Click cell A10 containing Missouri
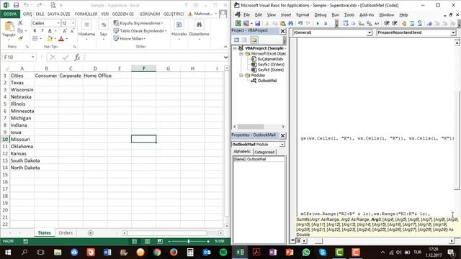Image resolution: width=461 pixels, height=259 pixels. pos(22,139)
